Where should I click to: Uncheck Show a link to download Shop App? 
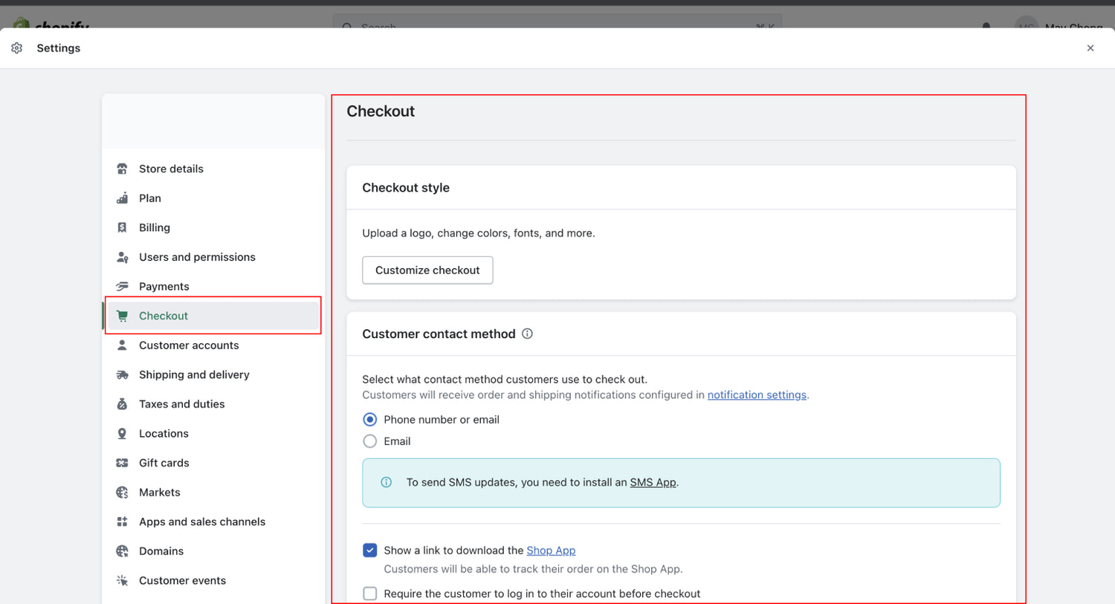click(369, 551)
